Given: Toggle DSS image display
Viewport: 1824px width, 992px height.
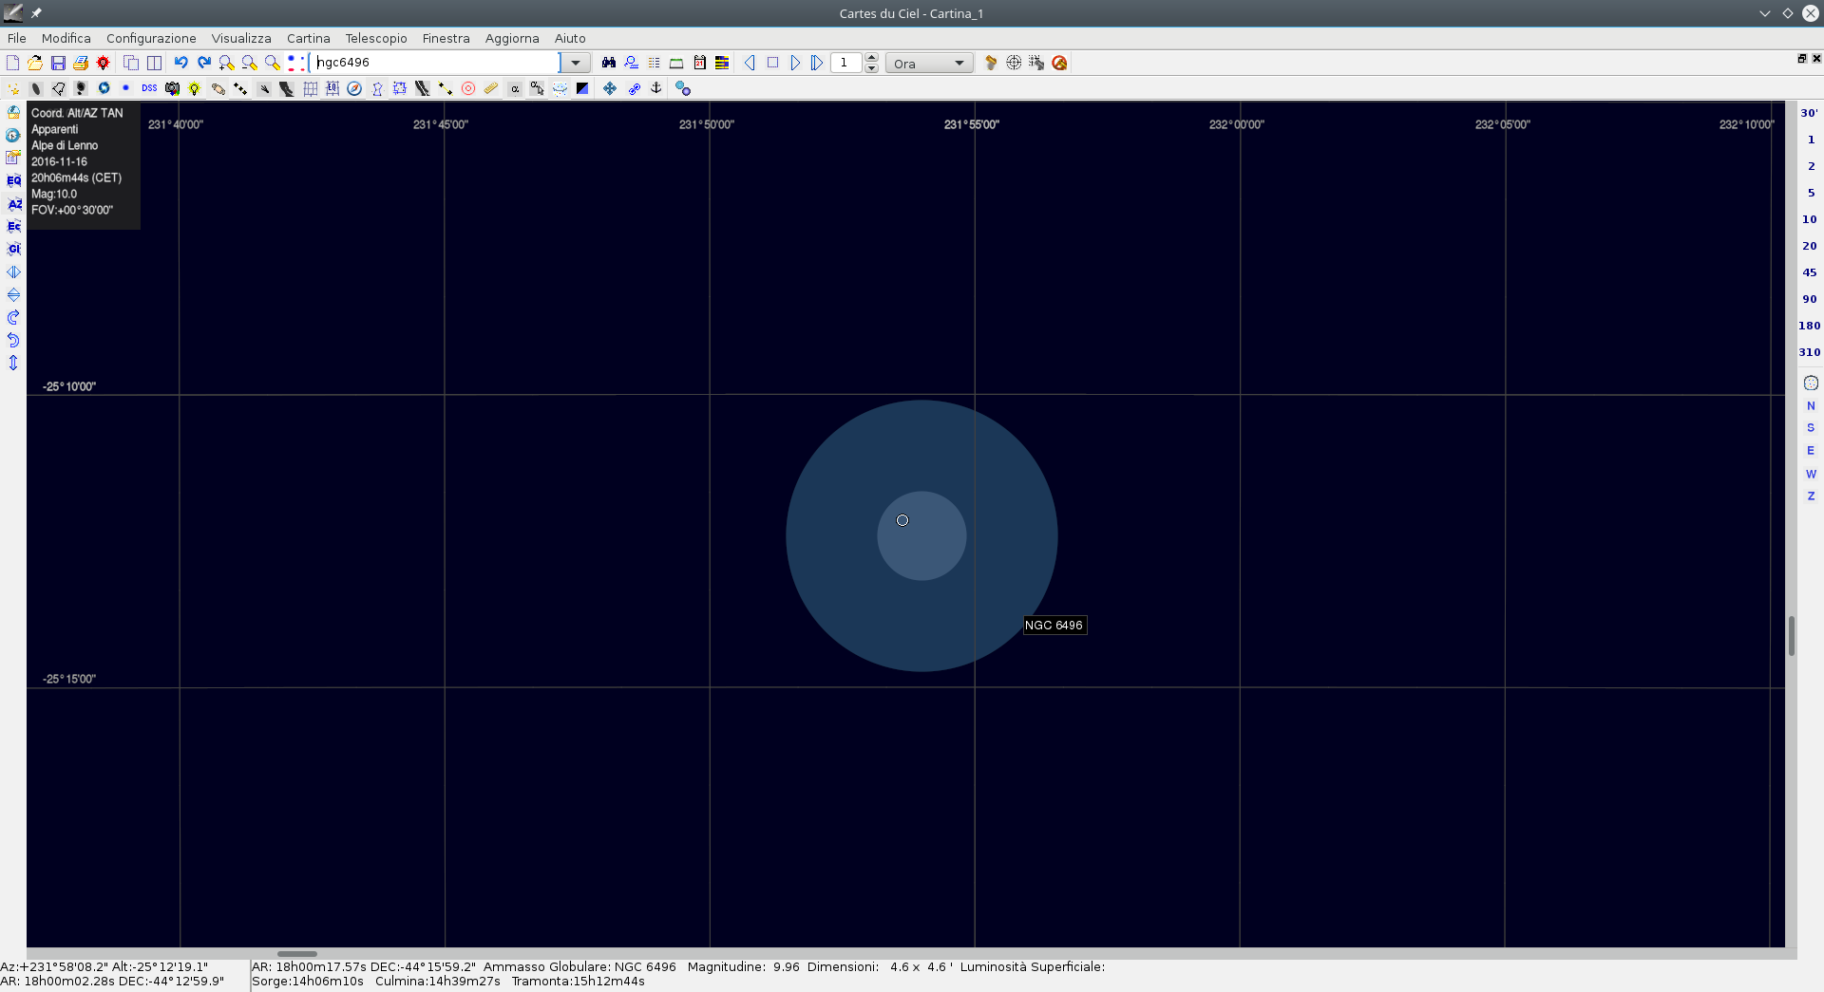Looking at the screenshot, I should click(149, 88).
